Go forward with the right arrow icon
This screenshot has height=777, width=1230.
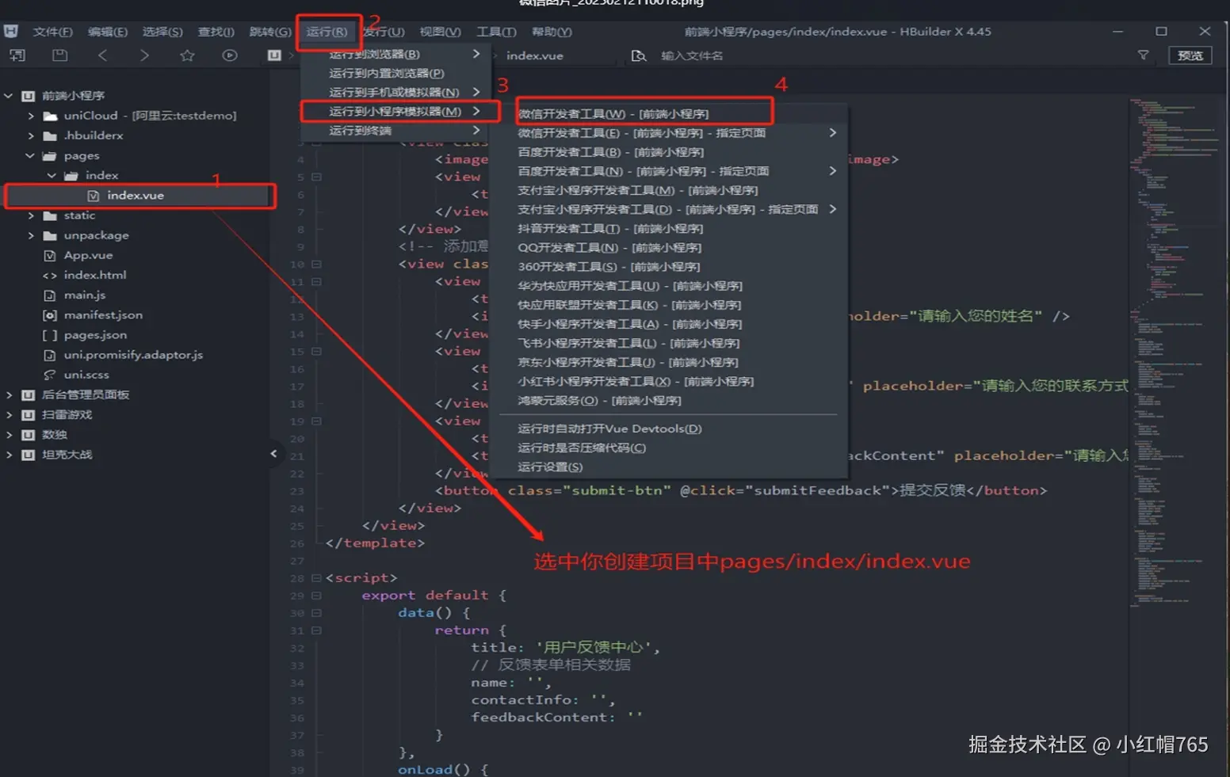tap(144, 55)
